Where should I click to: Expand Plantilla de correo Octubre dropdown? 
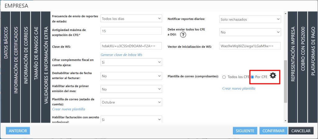point(131,102)
